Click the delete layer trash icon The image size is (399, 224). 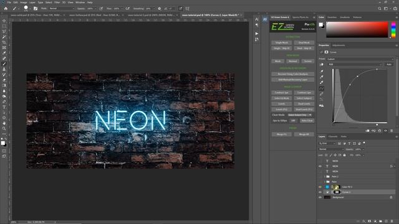pyautogui.click(x=392, y=222)
